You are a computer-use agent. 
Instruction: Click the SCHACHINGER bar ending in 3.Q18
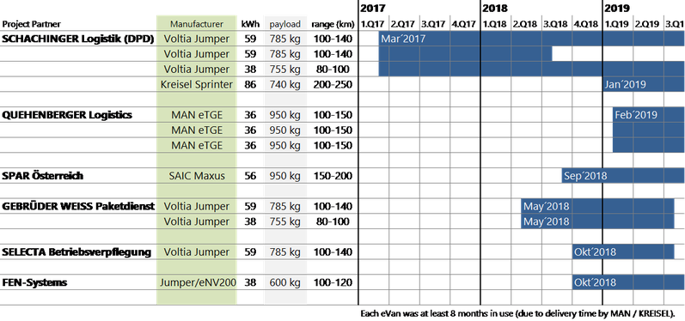pos(465,54)
